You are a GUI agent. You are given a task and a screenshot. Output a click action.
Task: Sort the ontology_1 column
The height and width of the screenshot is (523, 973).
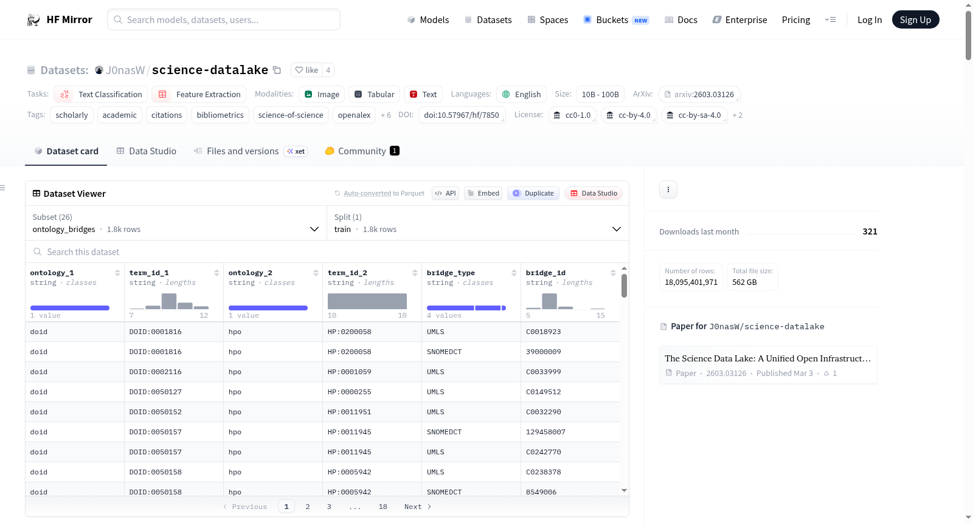tap(117, 273)
